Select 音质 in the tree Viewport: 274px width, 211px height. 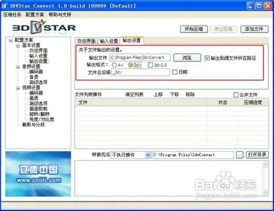tap(34, 77)
